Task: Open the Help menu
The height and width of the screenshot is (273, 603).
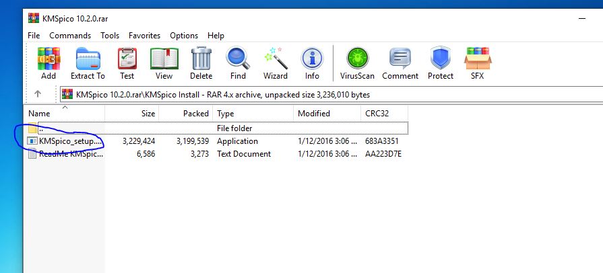Action: 216,36
